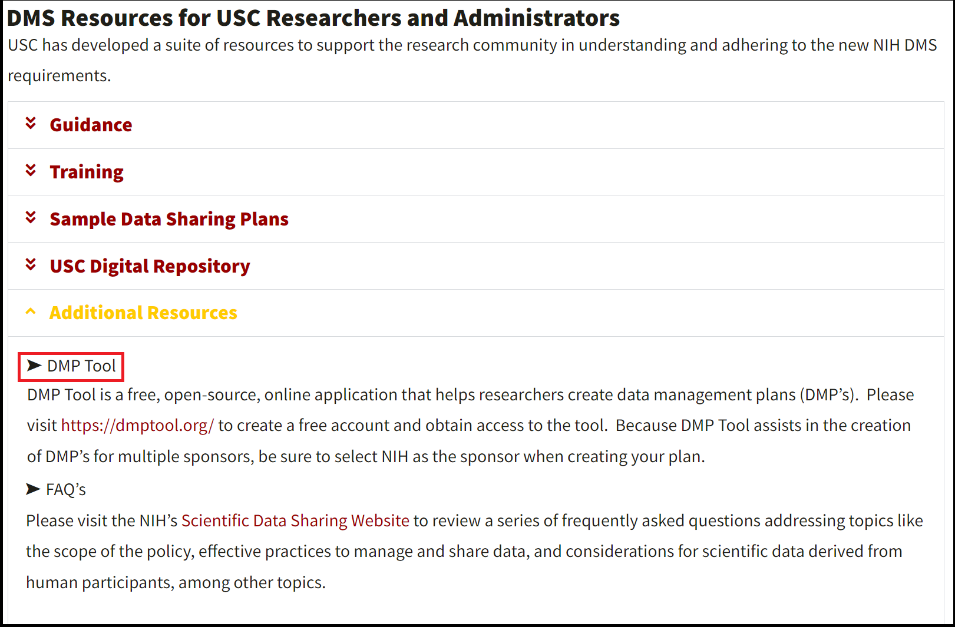
Task: Click the double chevron beside Training
Action: coord(30,171)
